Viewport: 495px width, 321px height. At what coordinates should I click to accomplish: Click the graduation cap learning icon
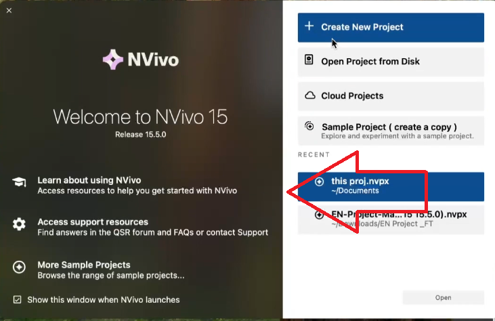pos(19,181)
